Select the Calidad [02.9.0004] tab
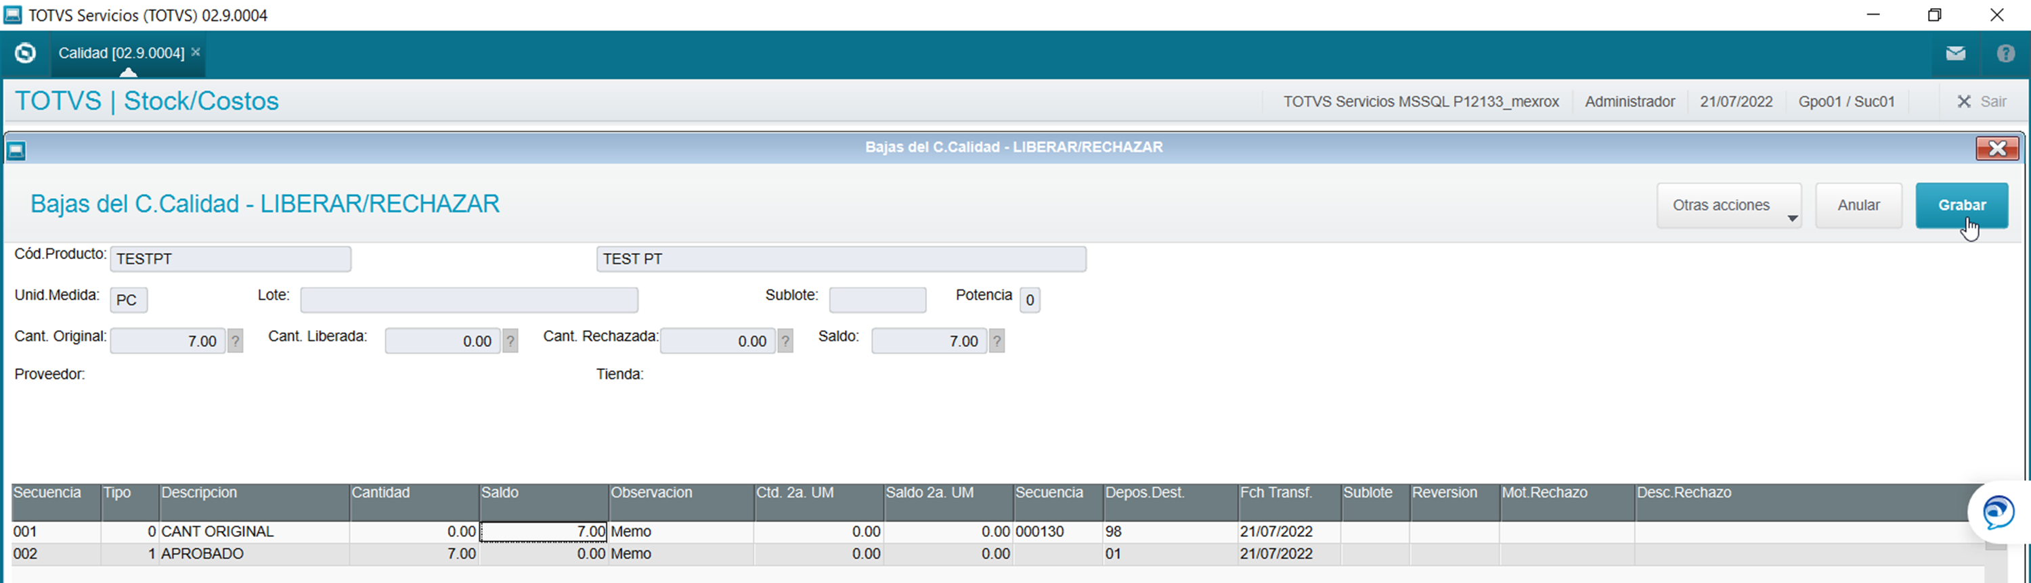This screenshot has width=2031, height=583. (121, 53)
